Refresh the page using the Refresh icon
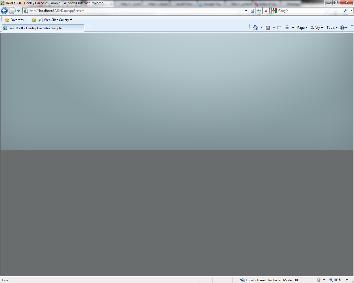The width and height of the screenshot is (354, 283). pyautogui.click(x=259, y=11)
